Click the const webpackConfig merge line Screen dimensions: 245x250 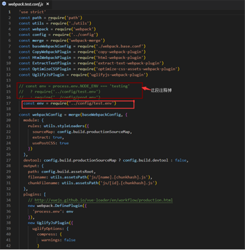coord(73,114)
